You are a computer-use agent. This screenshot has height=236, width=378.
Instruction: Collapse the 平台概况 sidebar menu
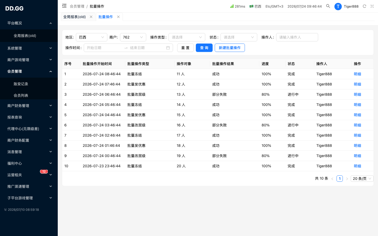tap(29, 23)
